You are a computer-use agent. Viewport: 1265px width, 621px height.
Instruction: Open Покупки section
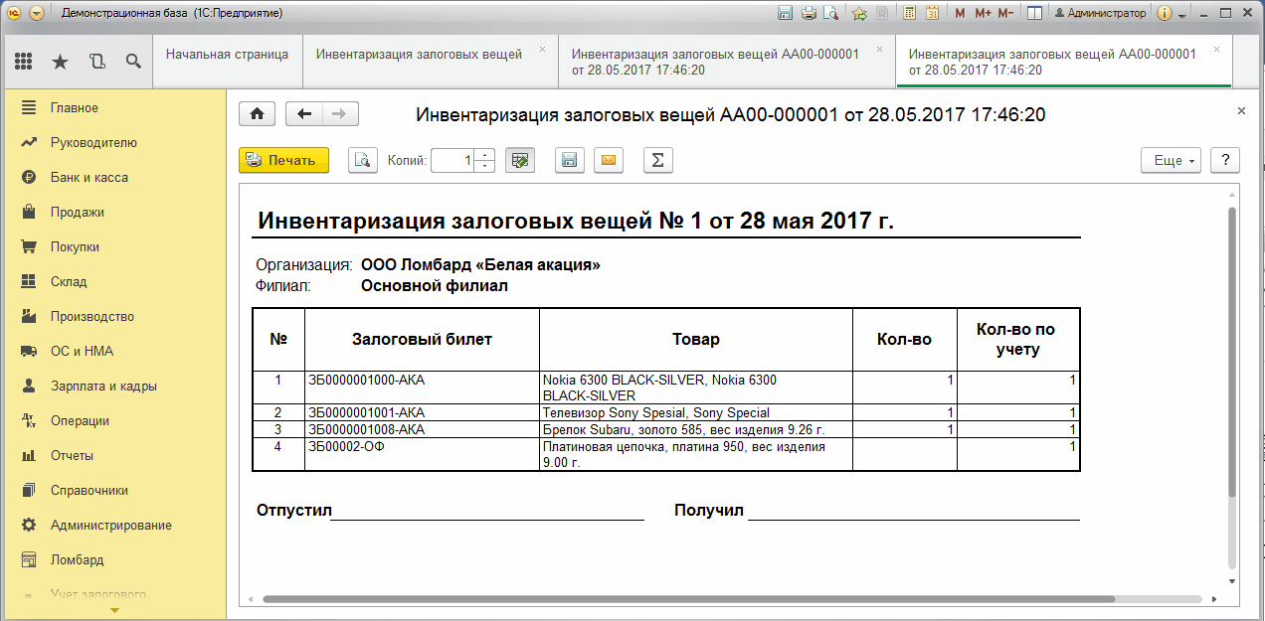pos(113,246)
